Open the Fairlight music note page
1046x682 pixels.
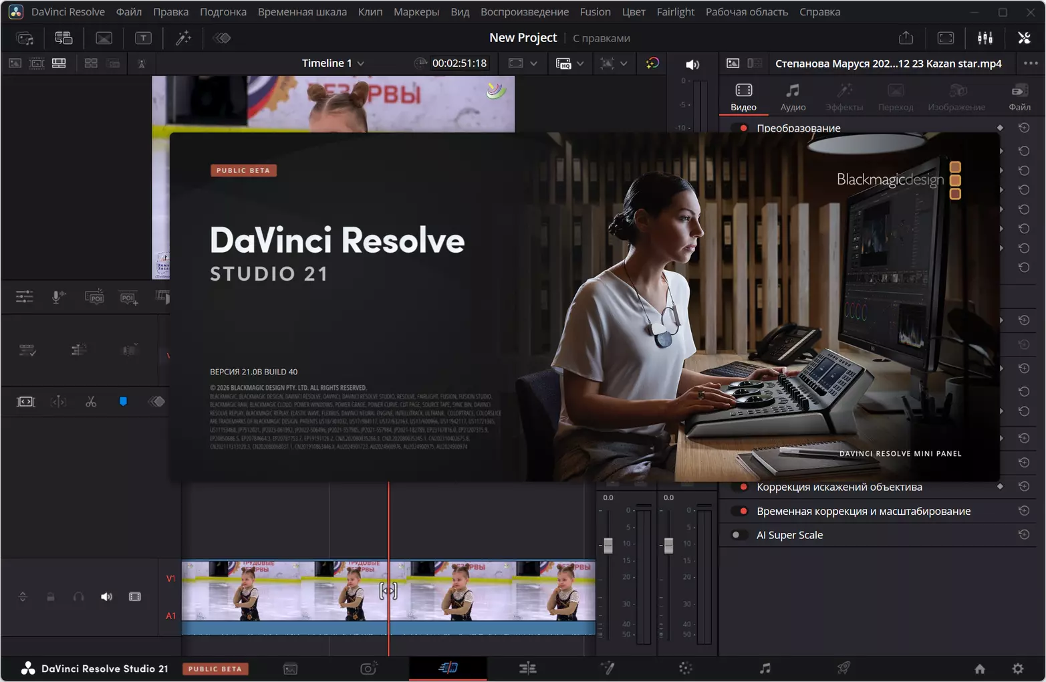[x=765, y=668]
